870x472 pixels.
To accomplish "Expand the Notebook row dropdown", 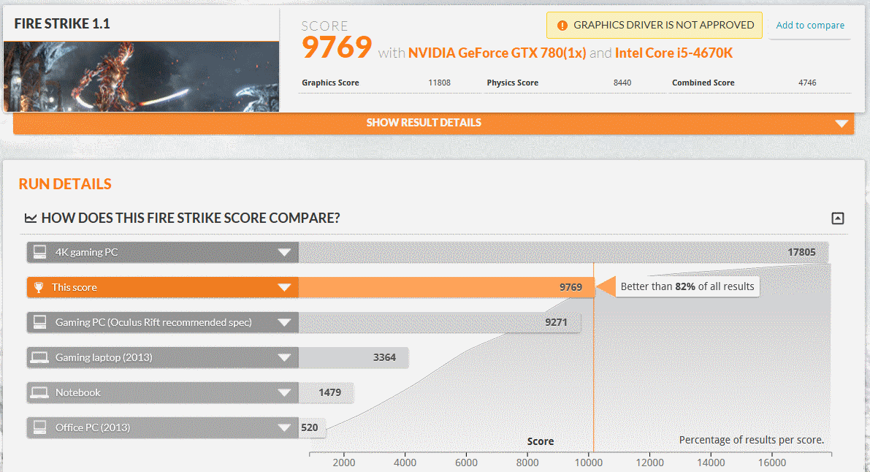I will point(284,392).
